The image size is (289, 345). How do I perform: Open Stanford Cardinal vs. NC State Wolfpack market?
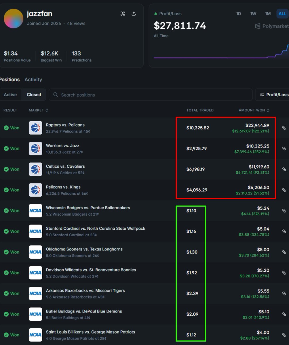pyautogui.click(x=96, y=229)
